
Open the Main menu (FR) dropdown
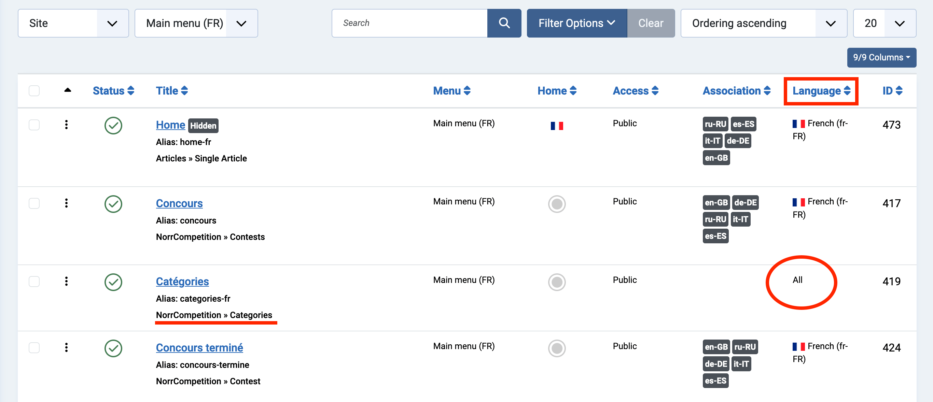pyautogui.click(x=196, y=23)
